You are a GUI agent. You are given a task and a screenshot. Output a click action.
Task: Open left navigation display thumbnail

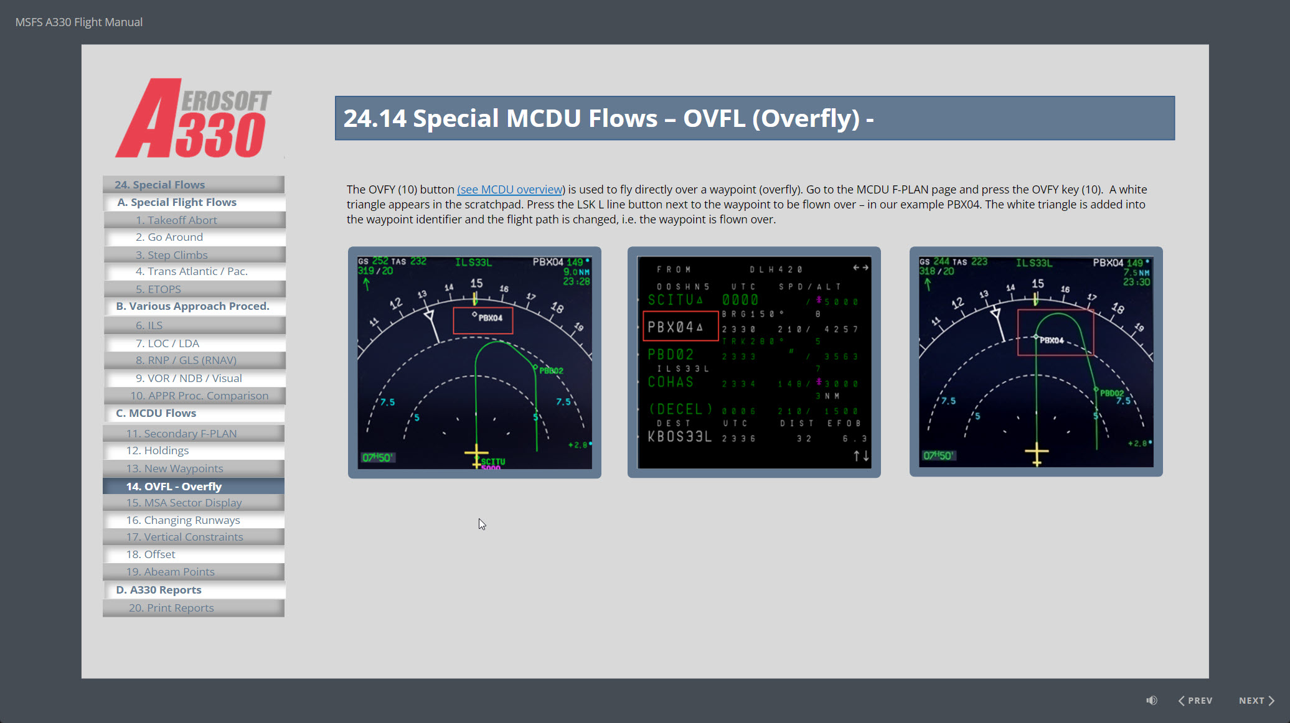pyautogui.click(x=474, y=362)
